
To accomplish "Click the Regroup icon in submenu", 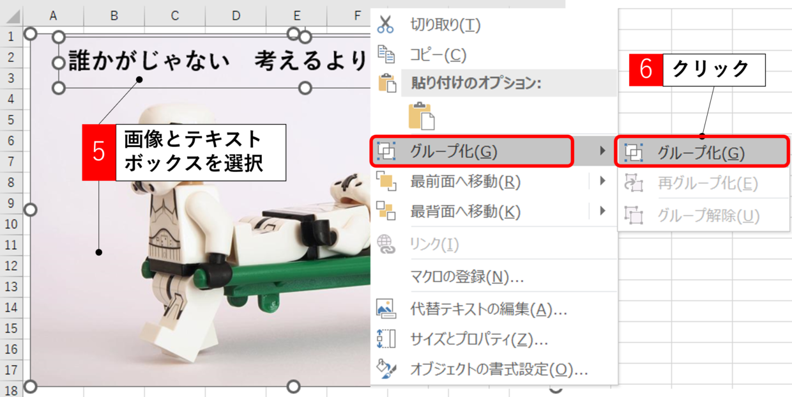I will point(633,184).
